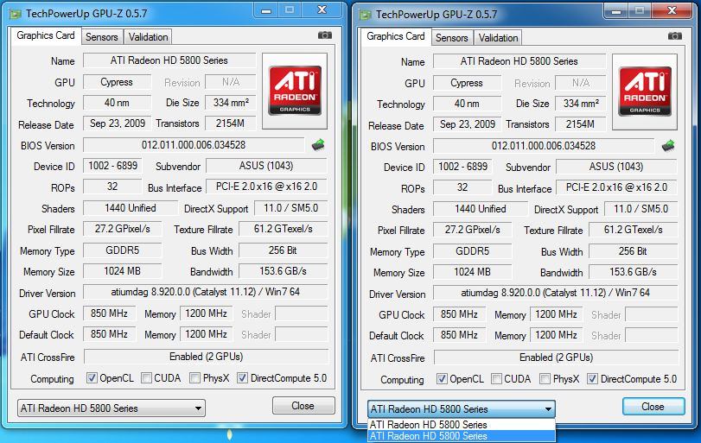Switch to Validation tab in right window
Viewport: 701px width, 443px height.
[498, 38]
